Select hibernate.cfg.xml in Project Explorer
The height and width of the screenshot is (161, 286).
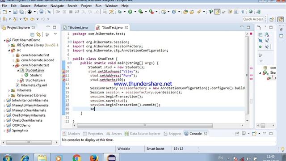34,85
